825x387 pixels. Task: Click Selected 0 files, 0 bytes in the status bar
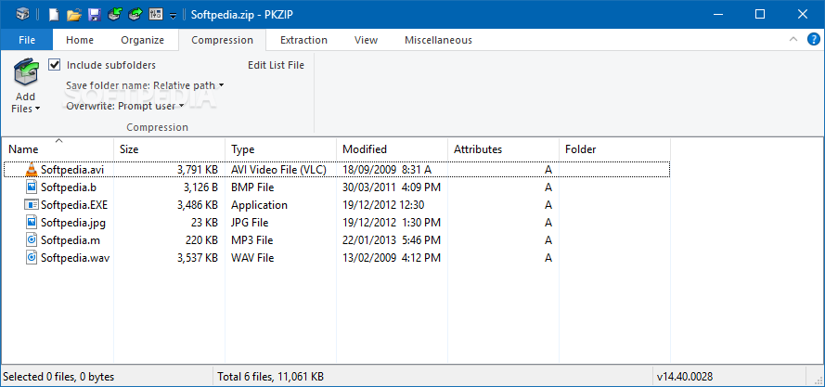58,377
